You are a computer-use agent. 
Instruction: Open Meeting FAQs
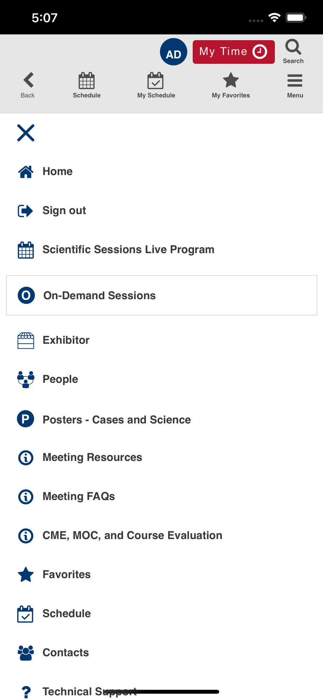pos(161,496)
